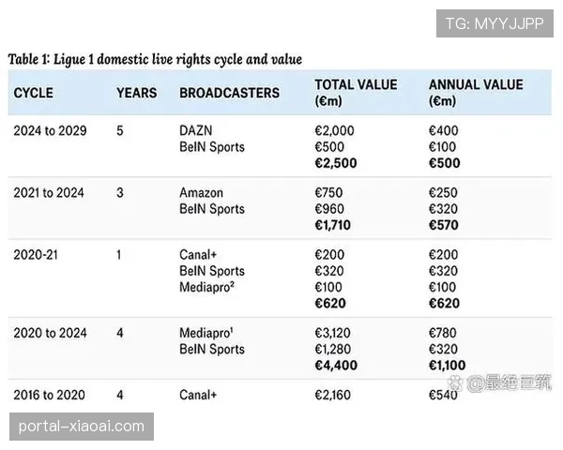
Task: Click the BROADCASTERS column header
Action: click(229, 93)
